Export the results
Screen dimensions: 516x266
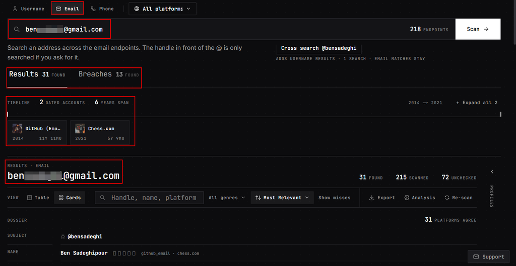[382, 198]
